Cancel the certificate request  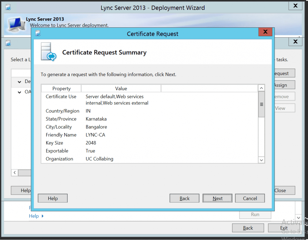pos(250,198)
